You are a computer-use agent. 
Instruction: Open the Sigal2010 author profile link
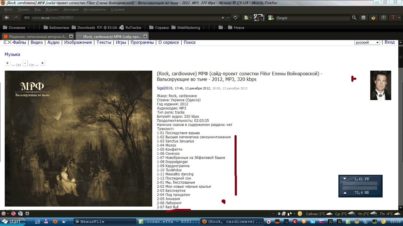(165, 88)
